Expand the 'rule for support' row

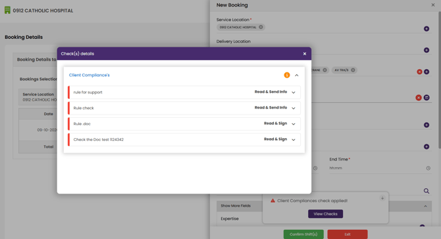point(294,92)
